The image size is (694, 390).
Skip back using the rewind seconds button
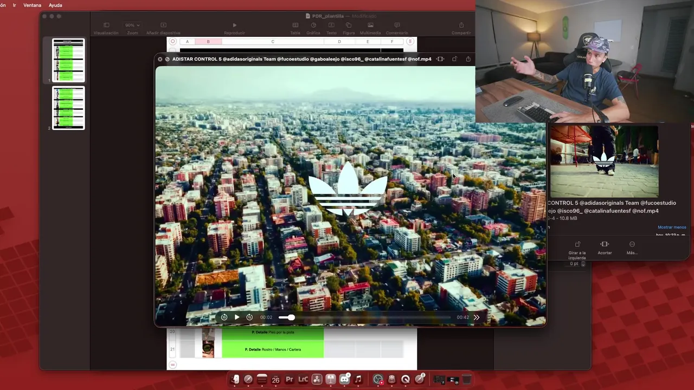coord(224,317)
